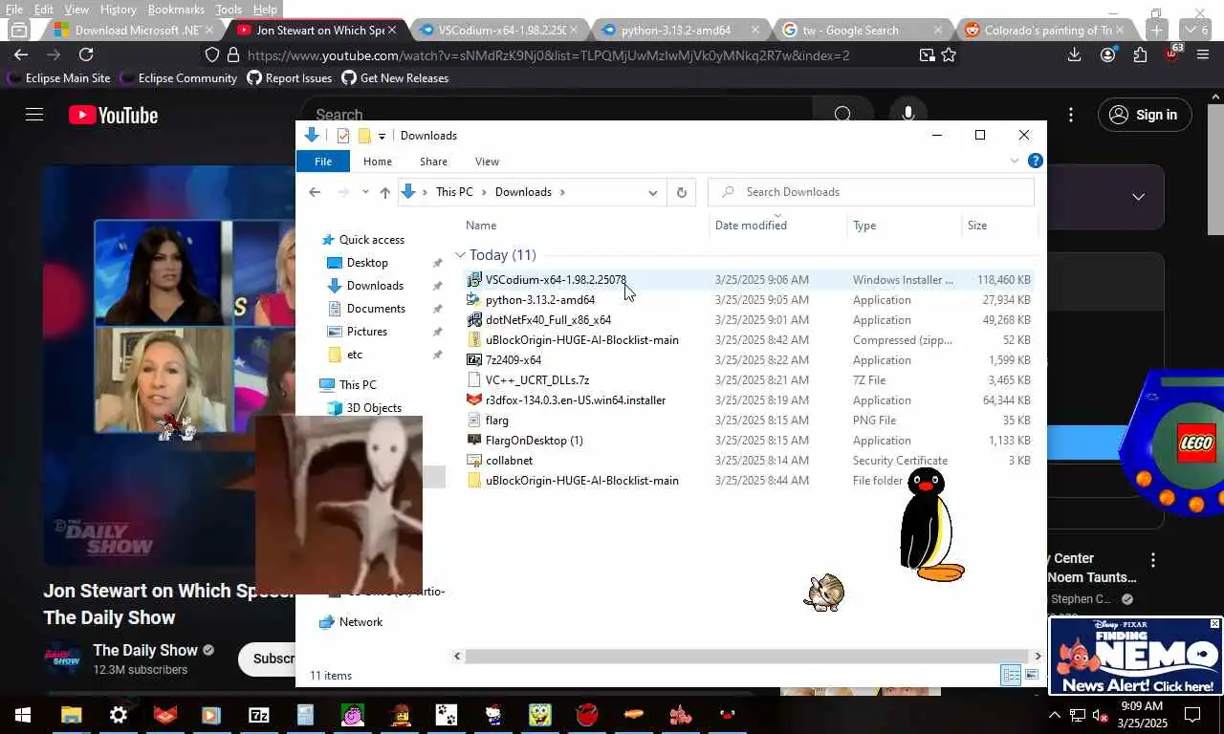
Task: Open the Customize Quick Access Toolbar dropdown
Action: (382, 136)
